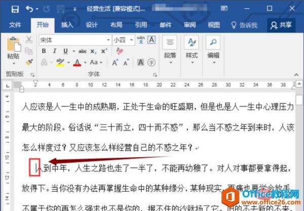Open highlight color dropdown arrow
The width and height of the screenshot is (304, 211).
pos(68,63)
